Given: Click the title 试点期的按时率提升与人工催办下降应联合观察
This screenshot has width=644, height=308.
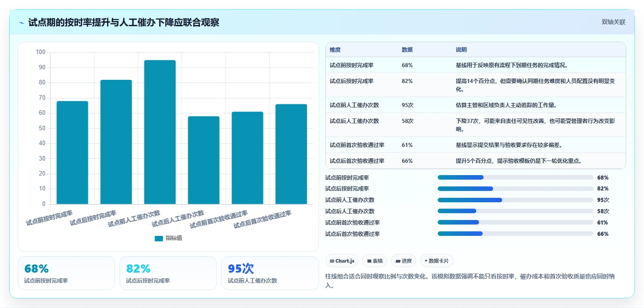Looking at the screenshot, I should [124, 22].
